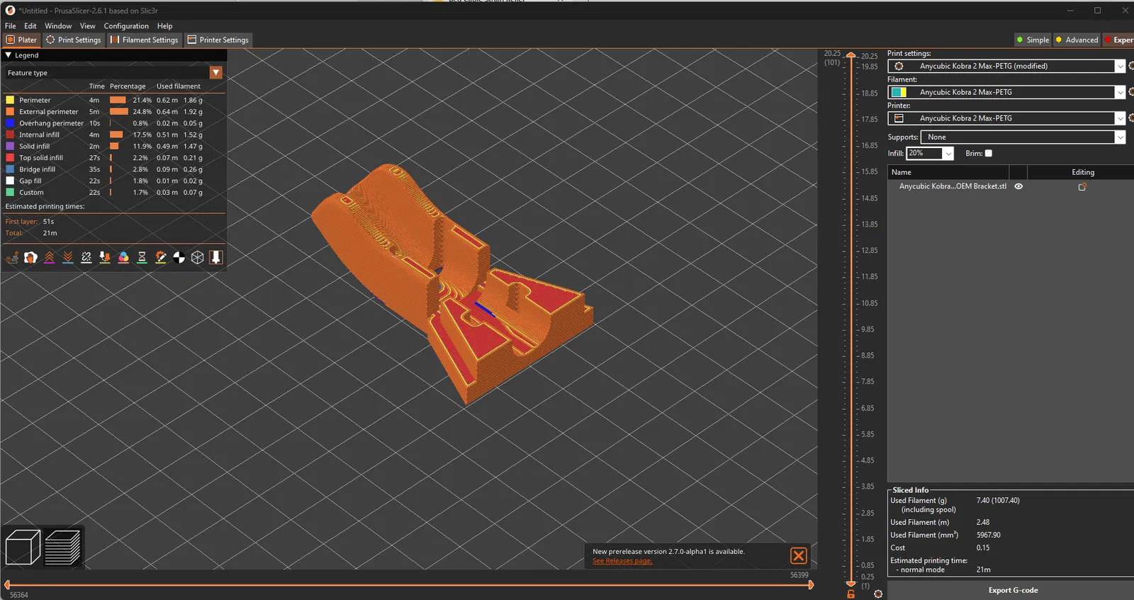
Task: Dismiss the prerelease notification
Action: click(x=799, y=556)
